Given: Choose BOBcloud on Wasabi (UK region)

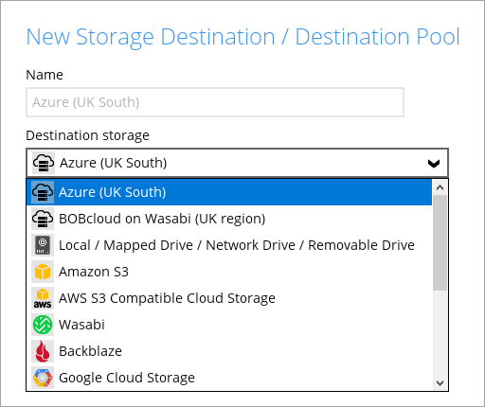Looking at the screenshot, I should point(229,219).
